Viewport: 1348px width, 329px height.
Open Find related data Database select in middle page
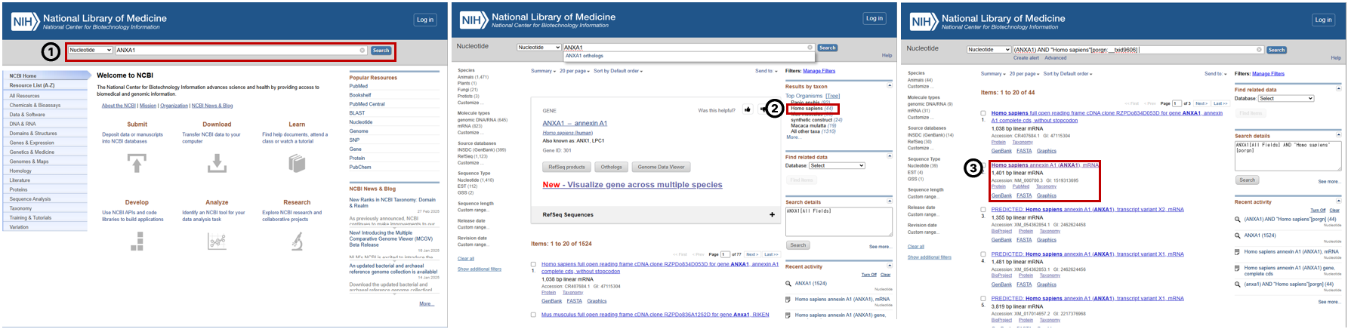837,165
